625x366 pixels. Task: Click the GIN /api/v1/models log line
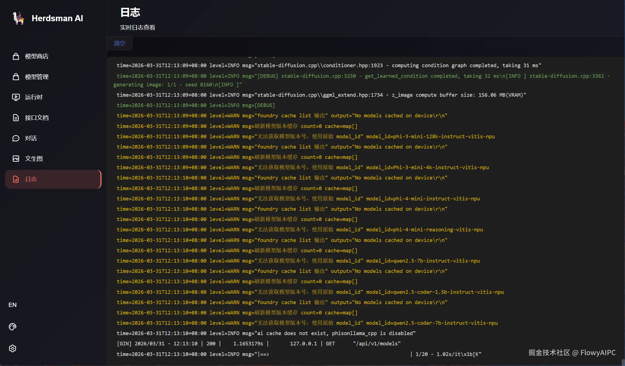pyautogui.click(x=258, y=344)
